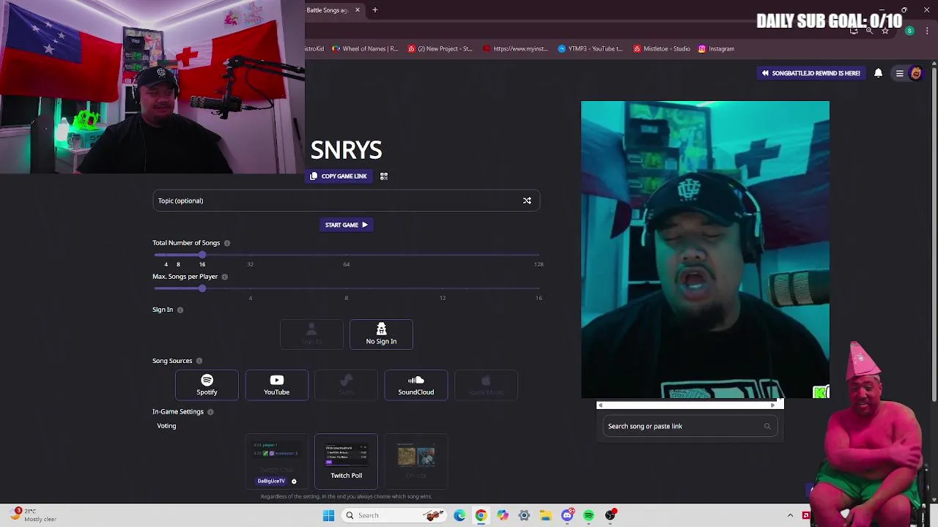Screen dimensions: 938x527
Task: Toggle SoundCloud as a song source
Action: coord(416,385)
